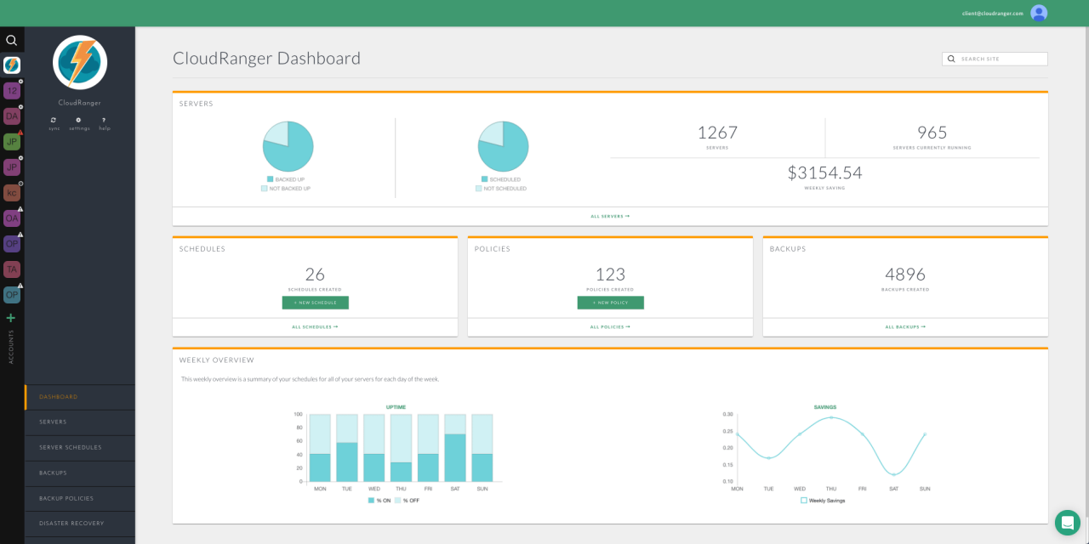Image resolution: width=1089 pixels, height=544 pixels.
Task: Open the live chat bubble icon
Action: (1067, 523)
